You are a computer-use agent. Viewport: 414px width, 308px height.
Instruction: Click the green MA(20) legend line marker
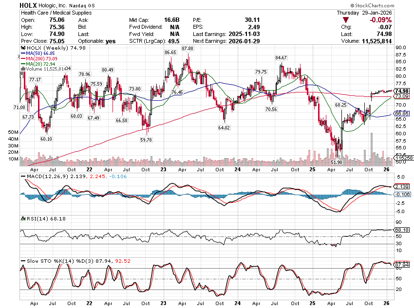pos(22,64)
